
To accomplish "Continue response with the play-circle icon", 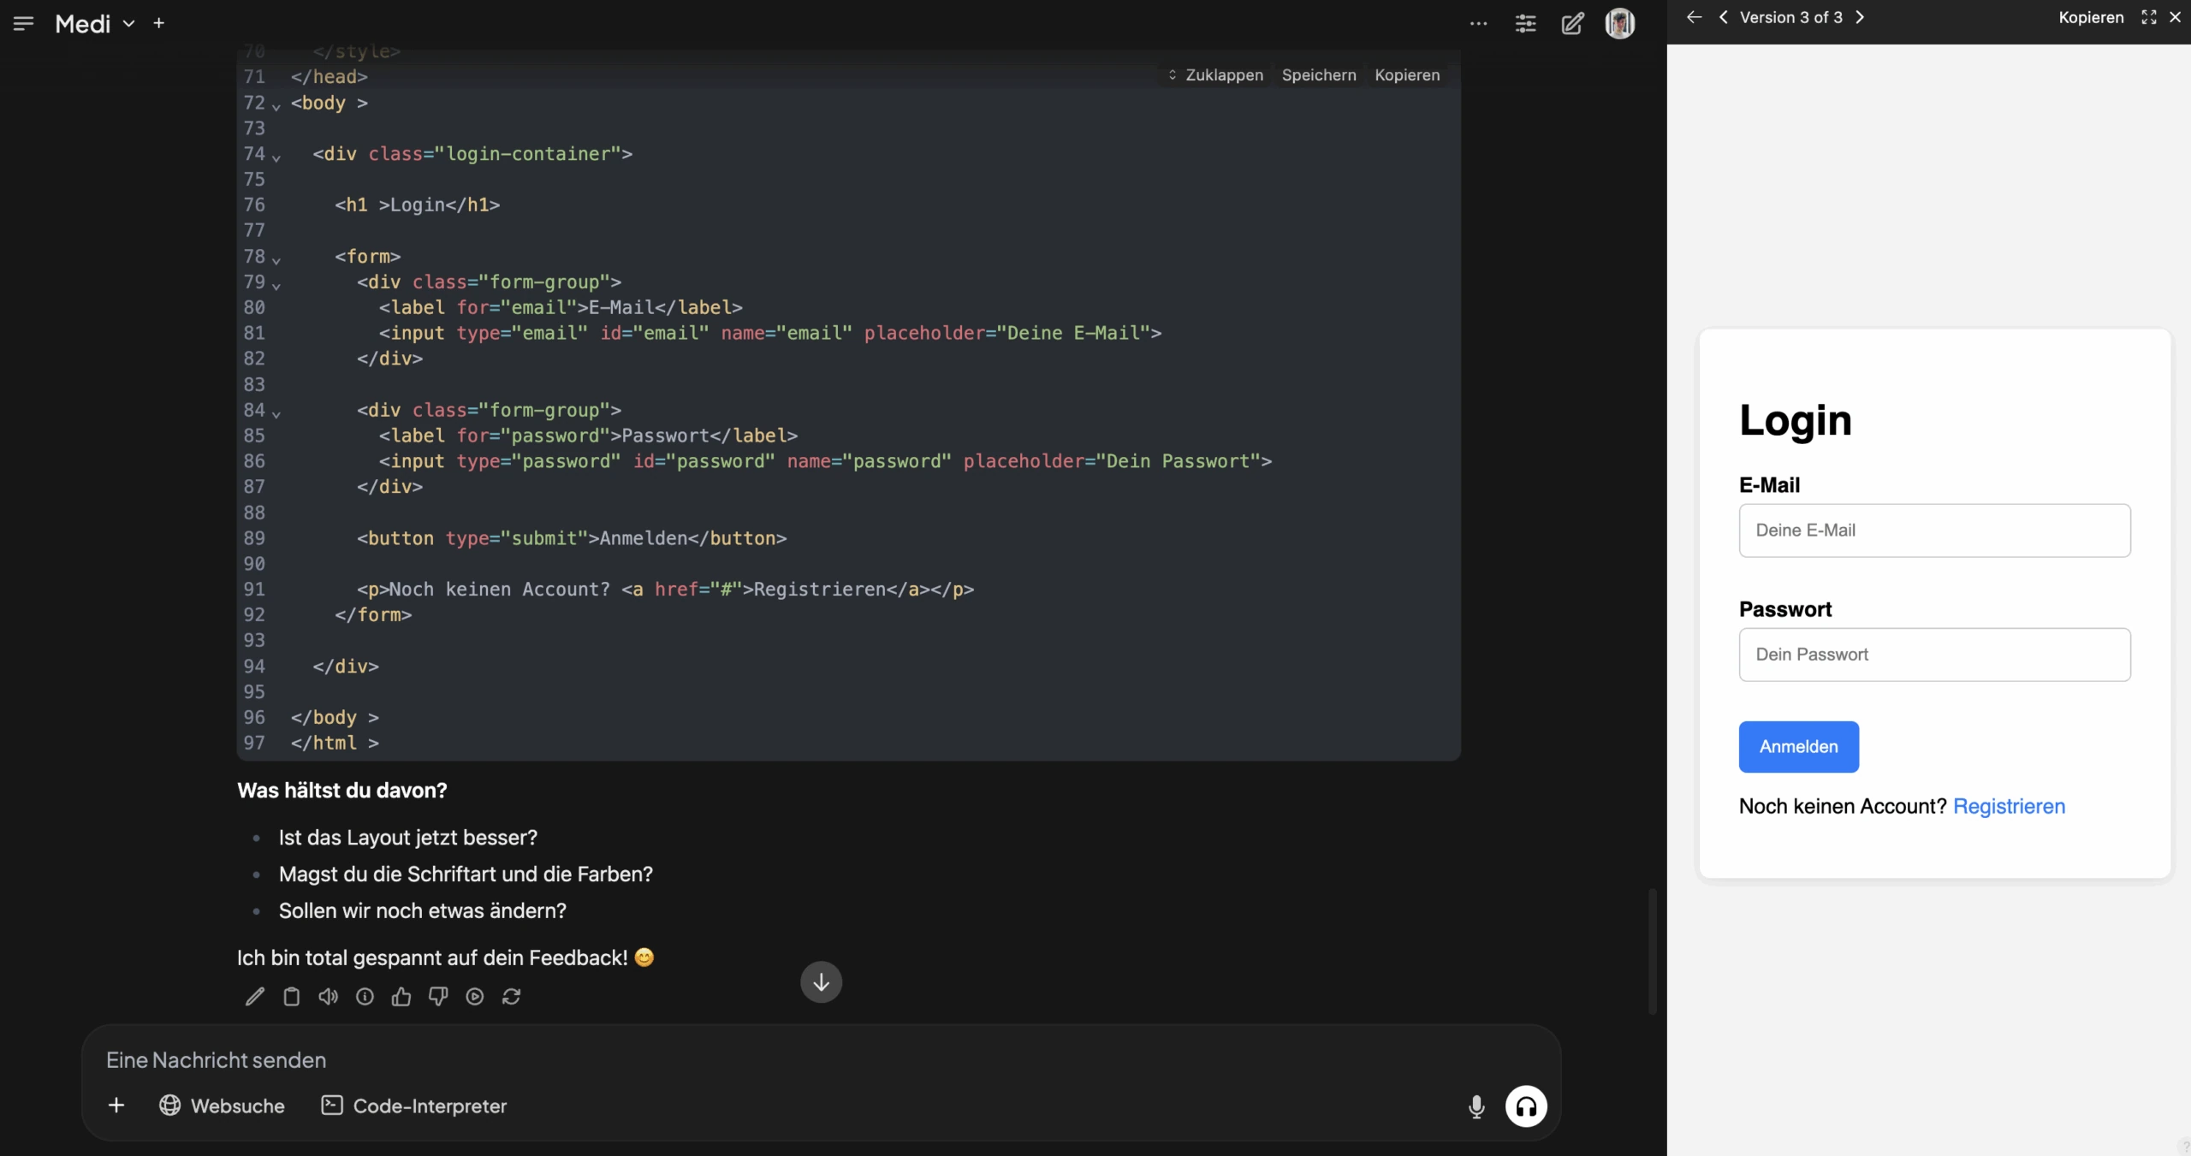I will (475, 997).
